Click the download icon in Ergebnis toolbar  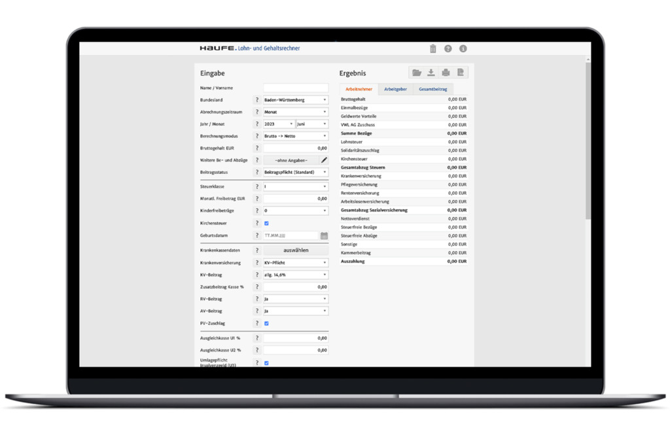click(x=431, y=73)
